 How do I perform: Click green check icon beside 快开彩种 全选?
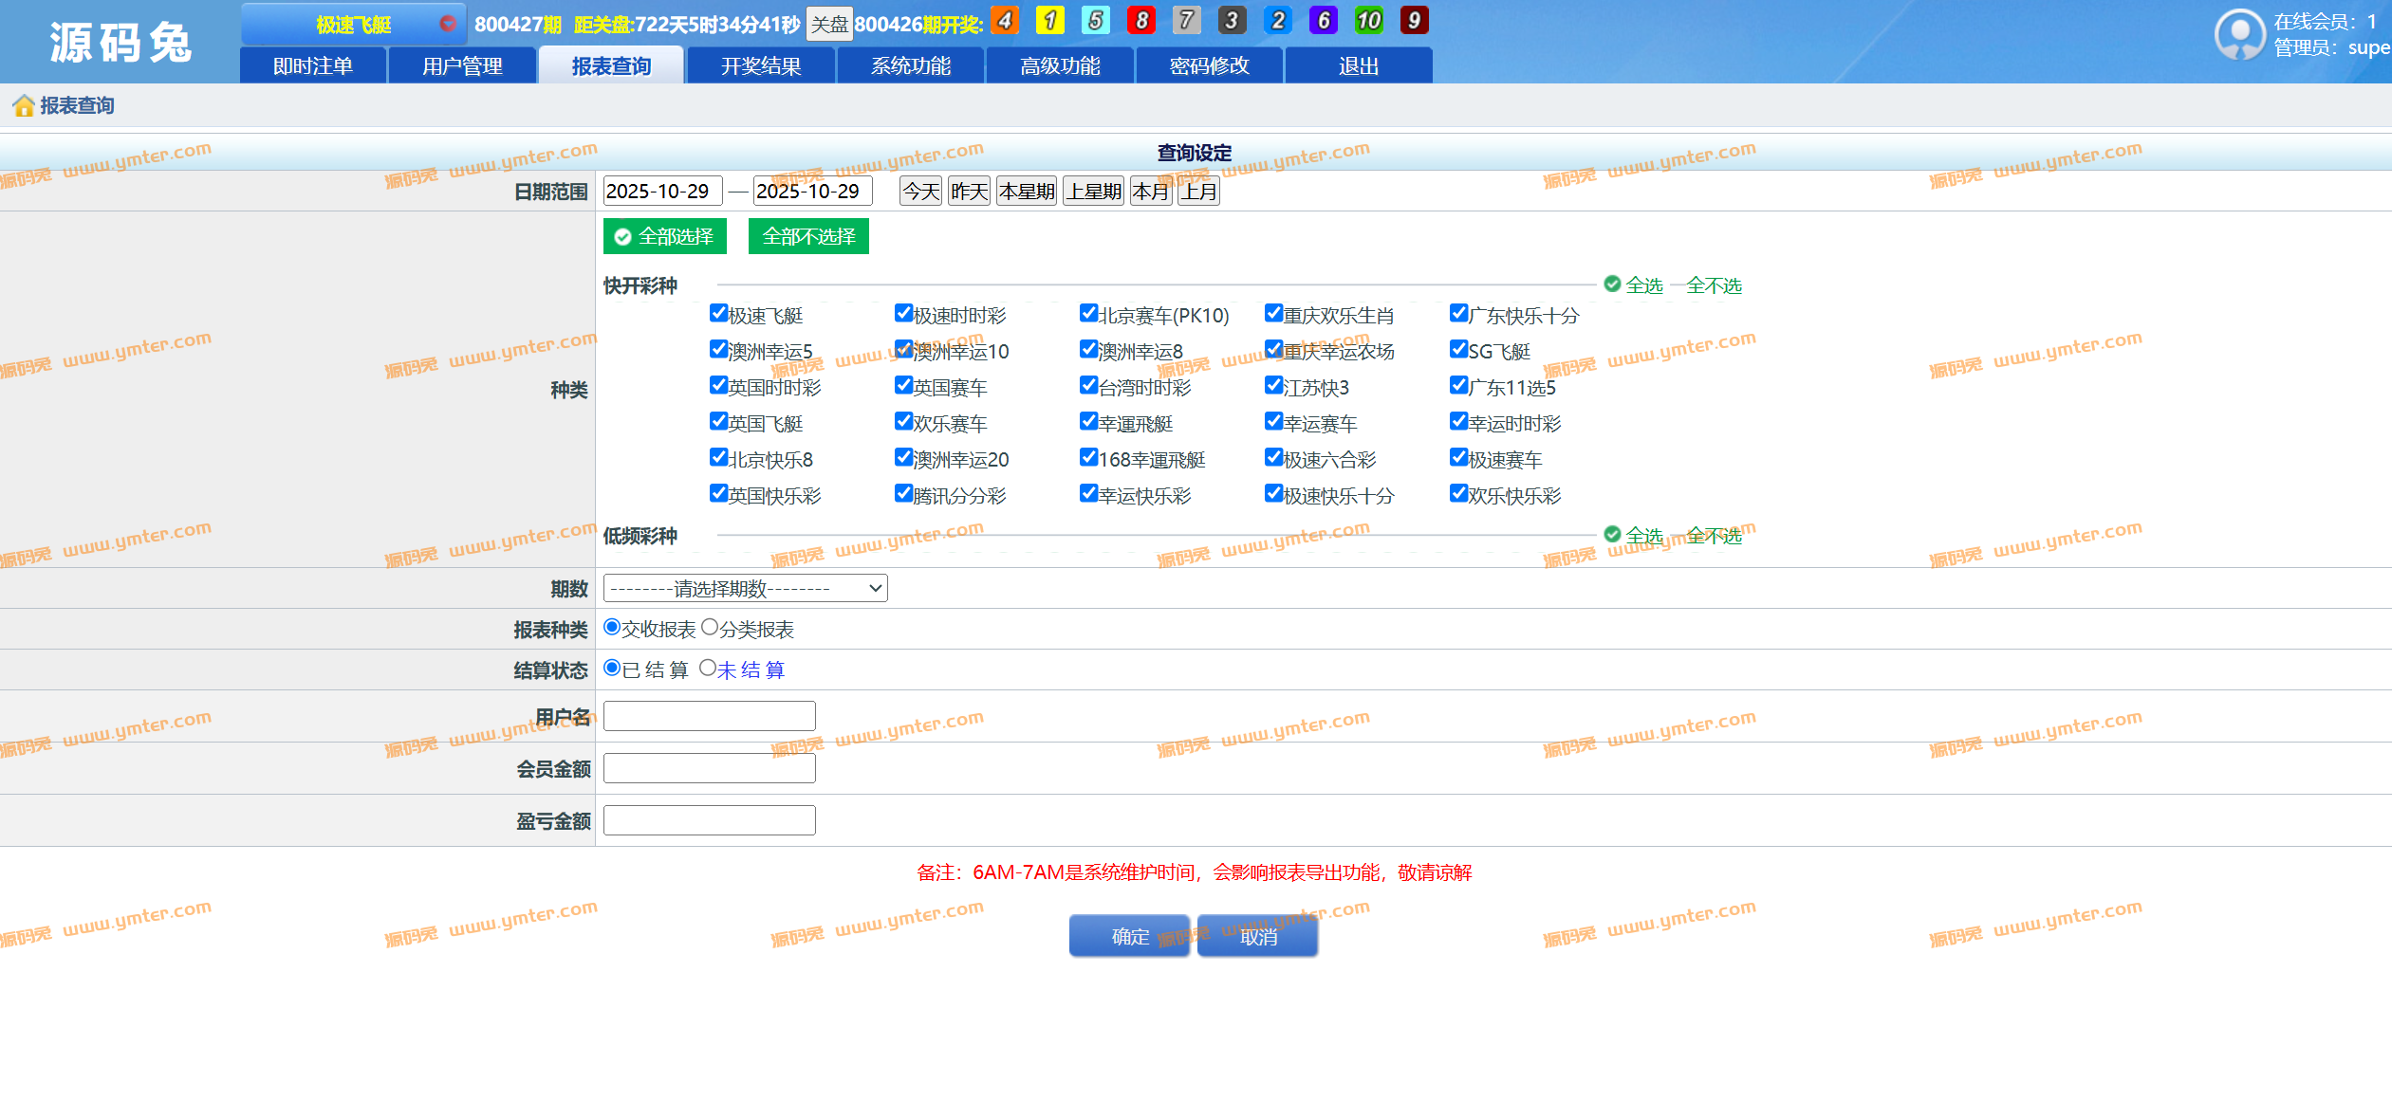point(1612,284)
